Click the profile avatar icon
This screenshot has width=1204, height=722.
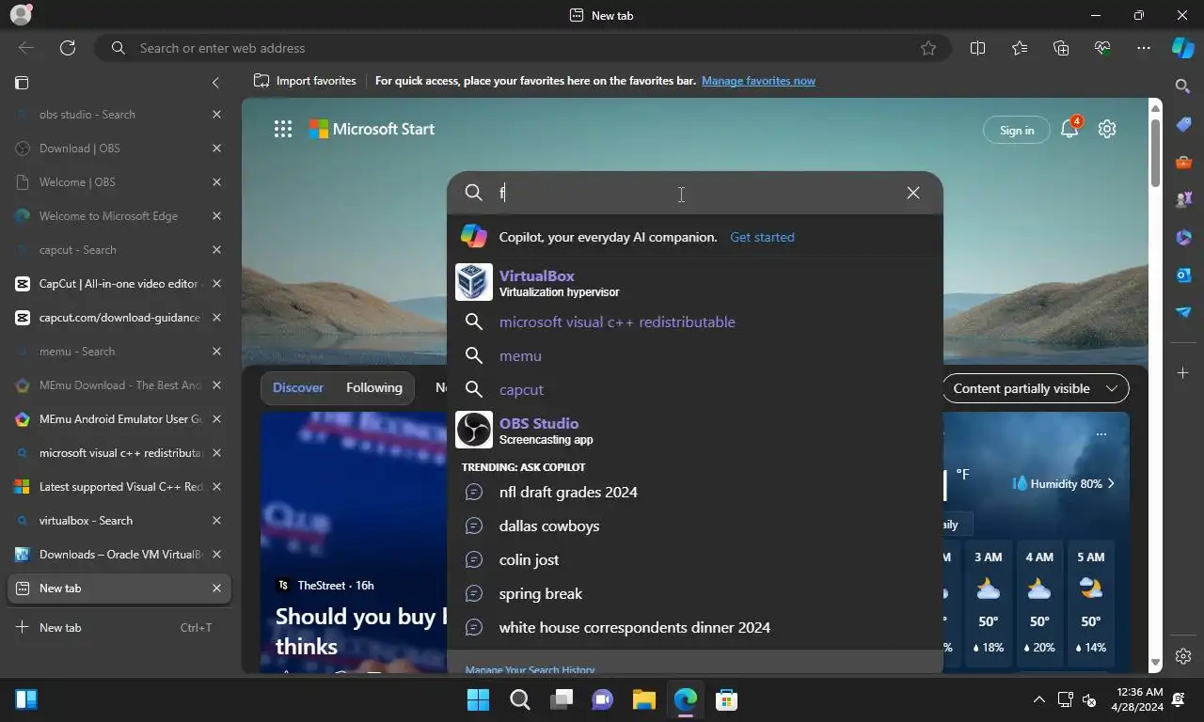(x=20, y=14)
